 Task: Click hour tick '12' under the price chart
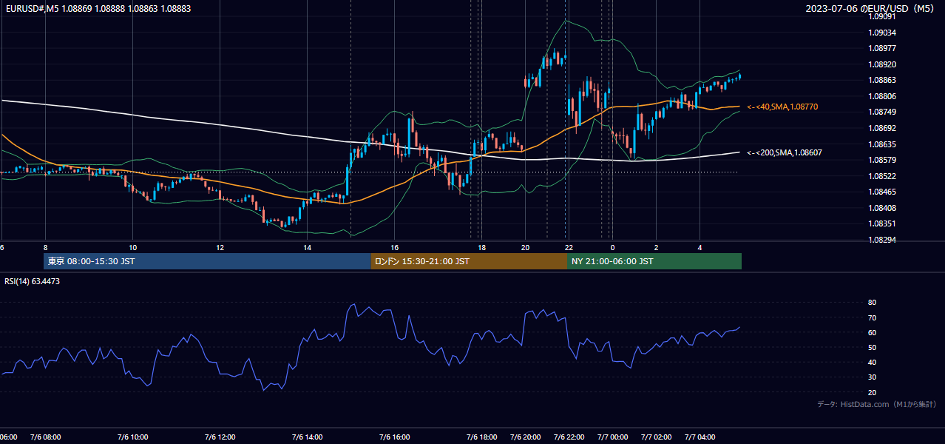220,247
